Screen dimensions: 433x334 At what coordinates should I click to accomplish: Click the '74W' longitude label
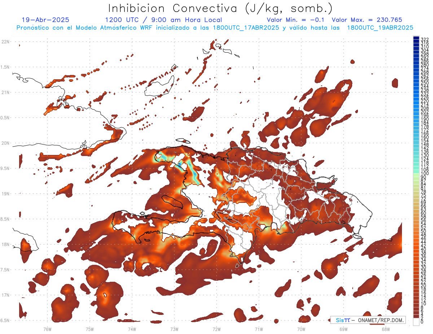click(132, 329)
